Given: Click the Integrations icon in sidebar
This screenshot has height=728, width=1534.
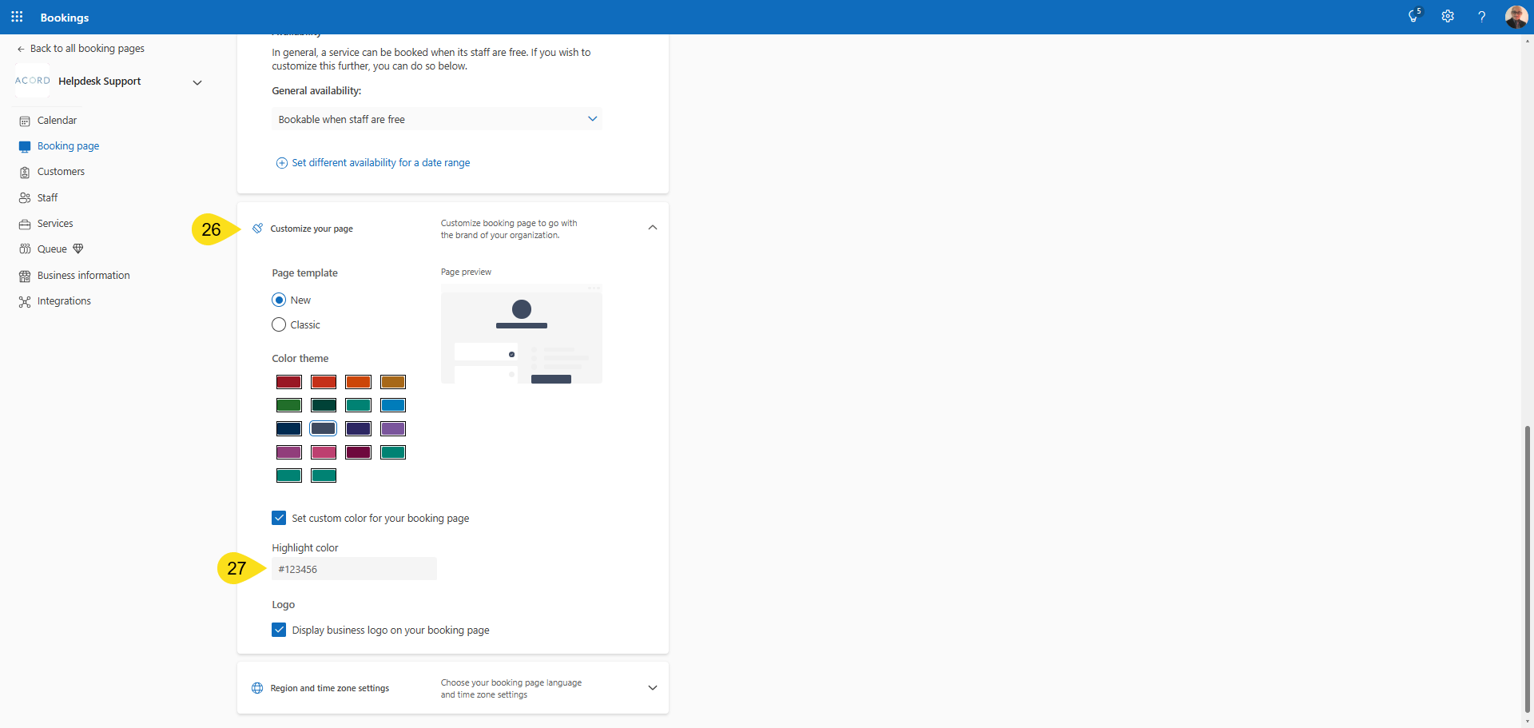Looking at the screenshot, I should 25,301.
